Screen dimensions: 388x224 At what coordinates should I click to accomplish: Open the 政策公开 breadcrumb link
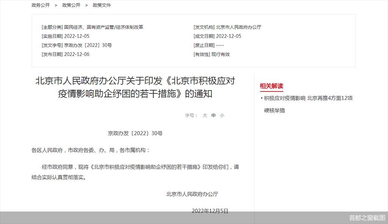tap(70, 5)
